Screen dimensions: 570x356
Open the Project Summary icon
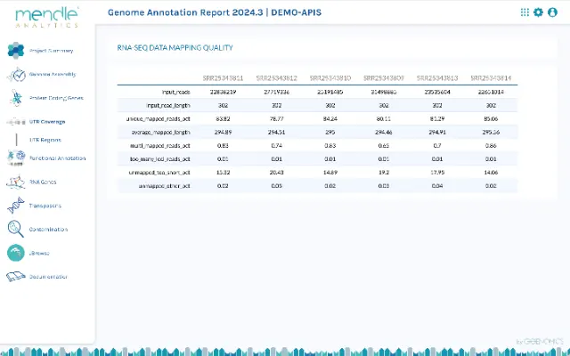15,51
